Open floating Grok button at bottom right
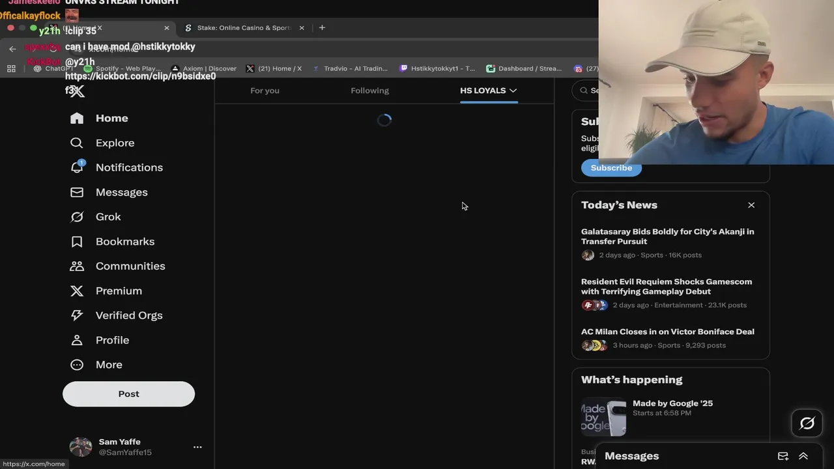Image resolution: width=834 pixels, height=469 pixels. pyautogui.click(x=807, y=424)
